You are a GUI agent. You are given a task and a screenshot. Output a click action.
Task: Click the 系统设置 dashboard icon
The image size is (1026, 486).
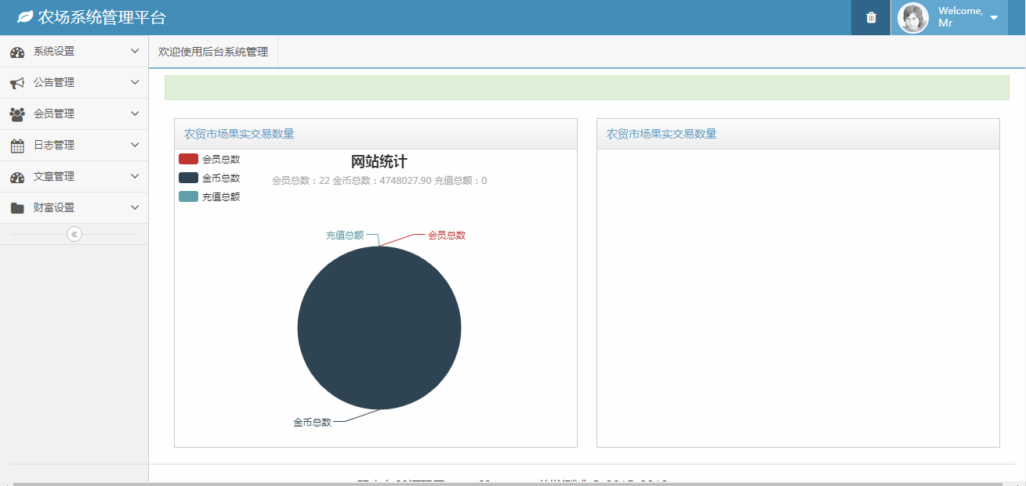pos(17,52)
